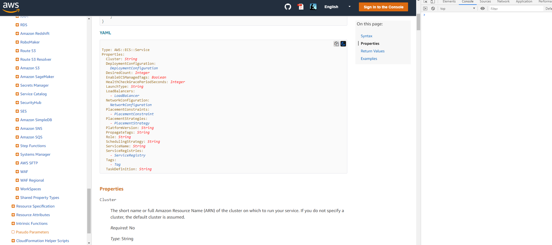This screenshot has width=552, height=245.
Task: Switch to DevTools Sources tab
Action: [x=485, y=2]
